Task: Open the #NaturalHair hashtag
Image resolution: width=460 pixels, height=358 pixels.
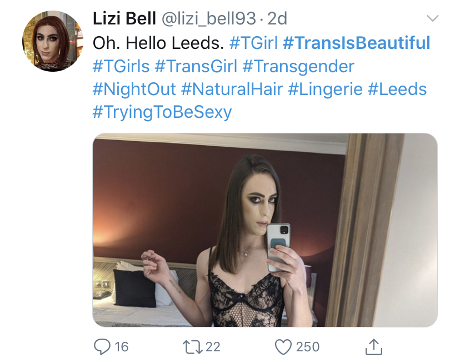Action: point(232,89)
